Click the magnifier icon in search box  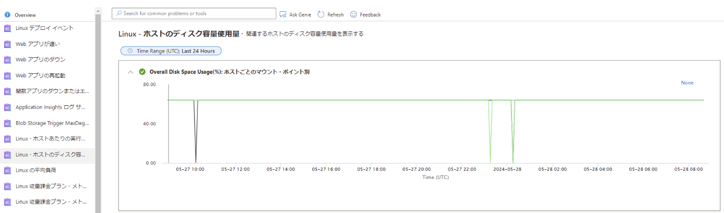(118, 13)
